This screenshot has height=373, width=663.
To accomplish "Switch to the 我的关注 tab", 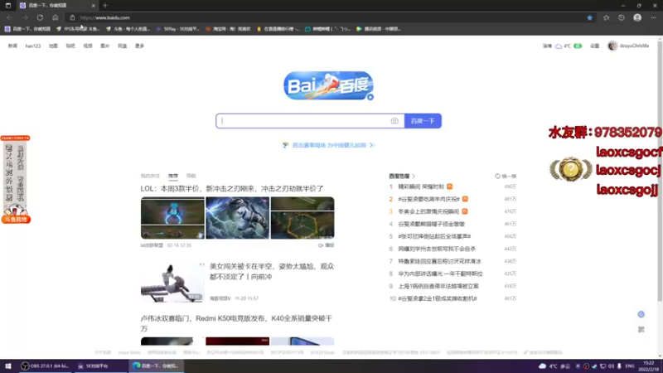I will coord(150,176).
